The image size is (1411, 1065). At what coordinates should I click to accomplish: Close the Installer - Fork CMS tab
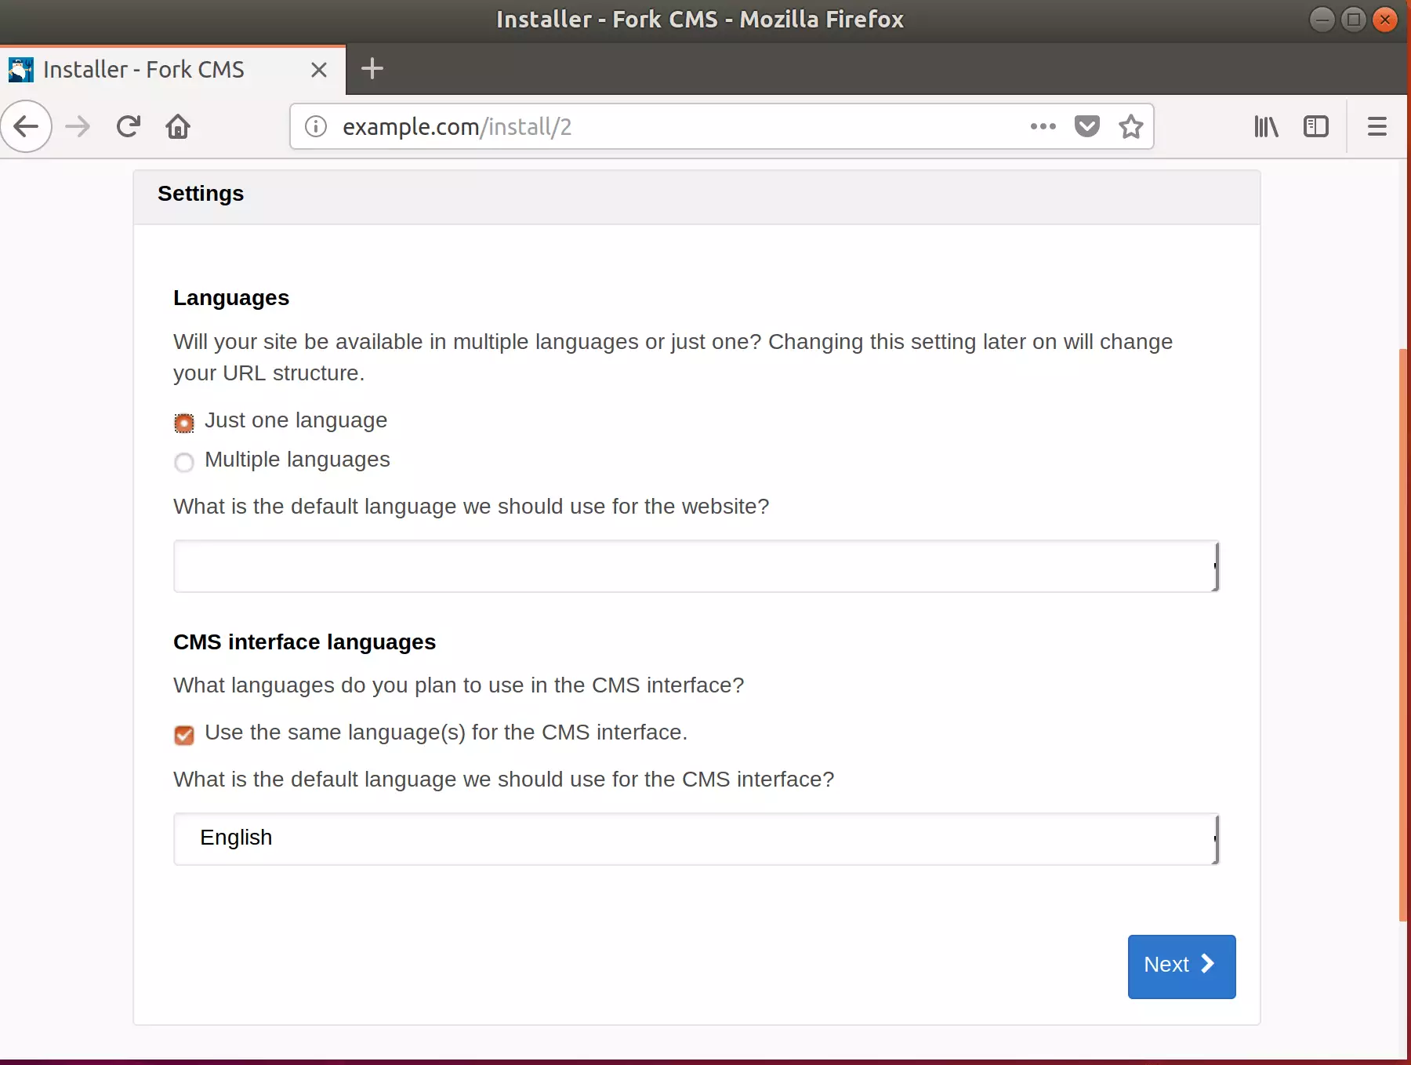pos(318,70)
